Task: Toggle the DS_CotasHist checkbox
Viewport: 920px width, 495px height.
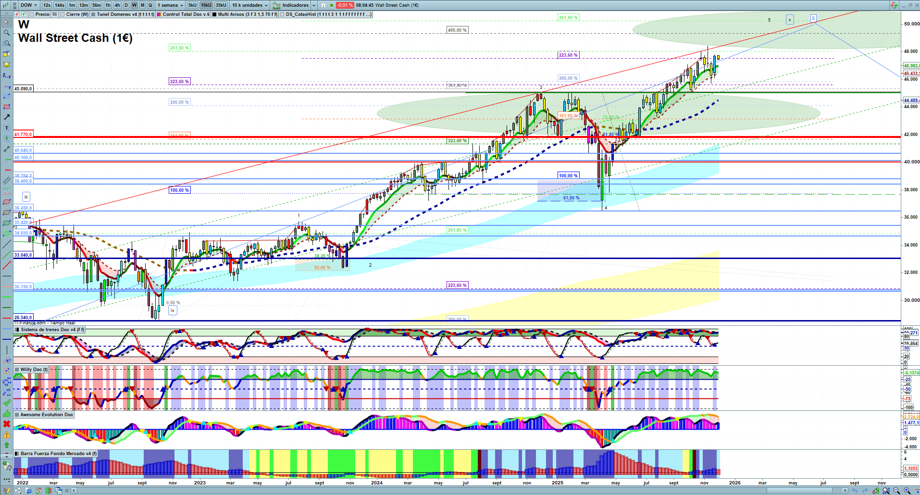Action: click(282, 14)
